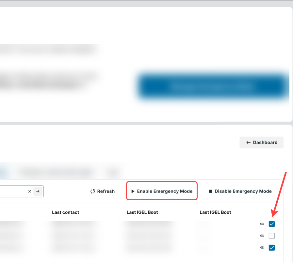Open link icon in second row
293x262 pixels.
click(x=262, y=236)
